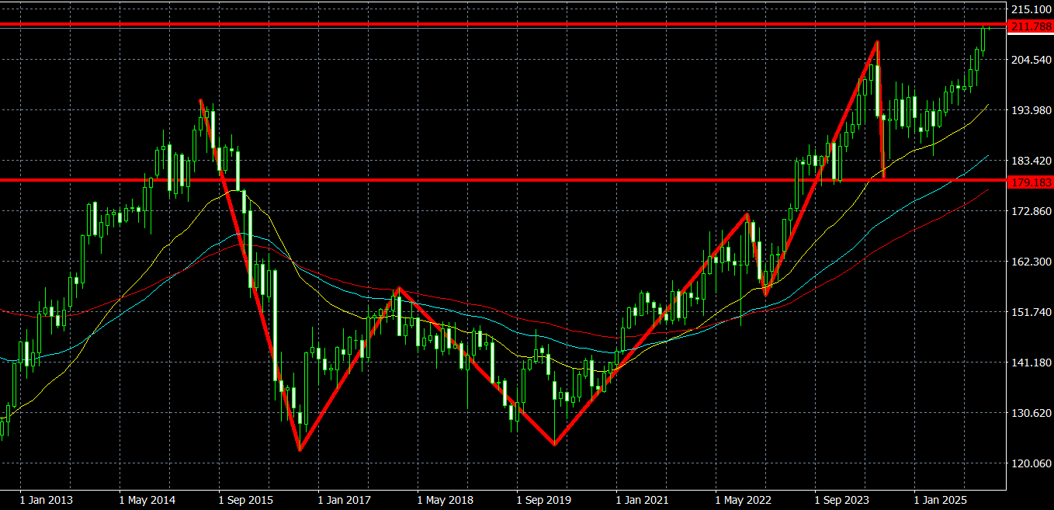
Task: Click the 1 Jan 2021 date label
Action: click(643, 500)
